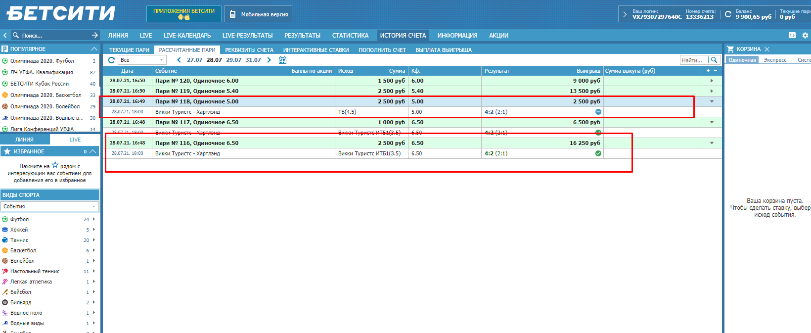Viewport: 811px width, 333px height.
Task: Go to previous dates with left chevron
Action: tap(179, 60)
